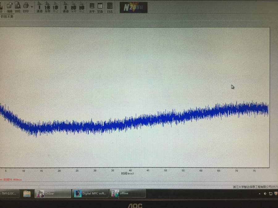This screenshot has height=208, width=278.
Task: Show hidden system tray icons arrow
Action: coord(259,194)
